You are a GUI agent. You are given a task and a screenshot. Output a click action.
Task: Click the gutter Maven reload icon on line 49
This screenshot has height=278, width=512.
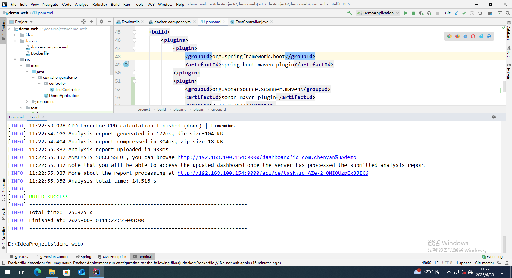tap(126, 64)
